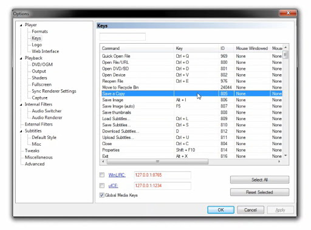311x230 pixels.
Task: Open Sync Renderer Settings page
Action: coord(54,91)
